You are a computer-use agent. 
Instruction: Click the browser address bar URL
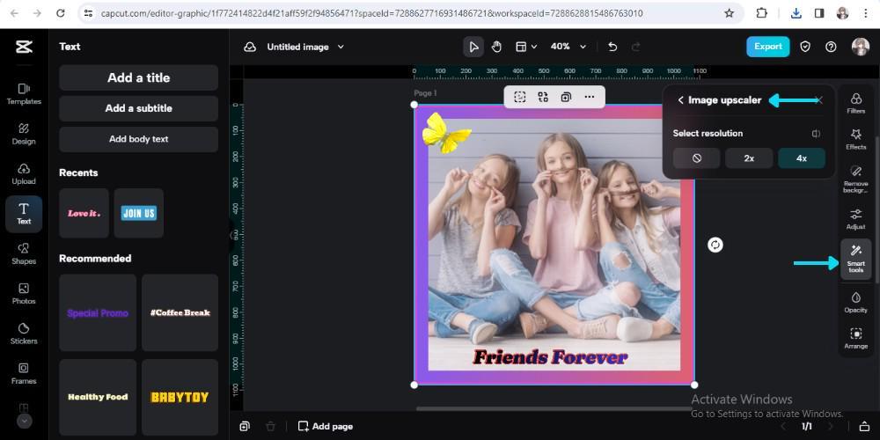tap(371, 13)
